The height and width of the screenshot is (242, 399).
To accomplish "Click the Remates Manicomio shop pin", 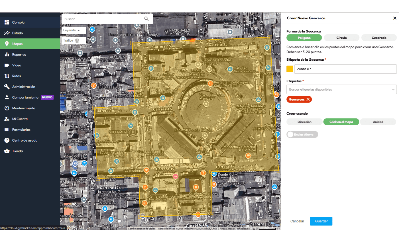I will [155, 190].
